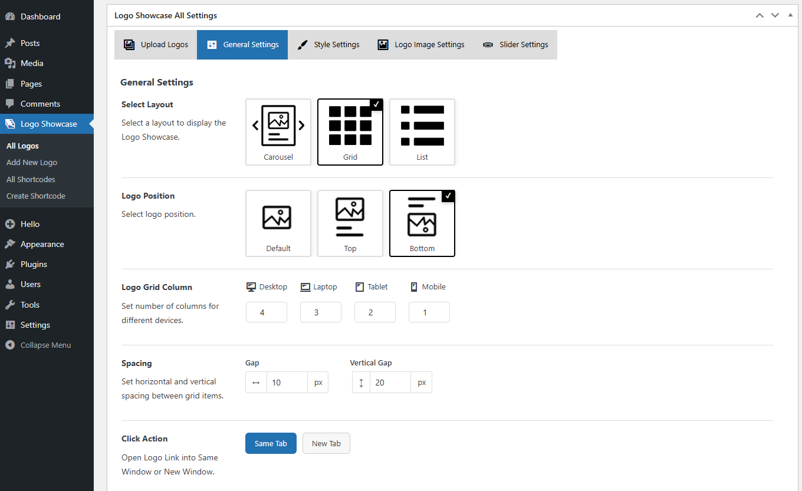This screenshot has height=491, width=802.
Task: Click the Mobile phone icon
Action: (414, 287)
